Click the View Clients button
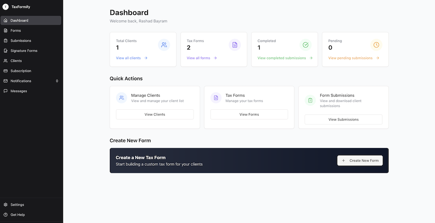The image size is (435, 223). coord(154,115)
